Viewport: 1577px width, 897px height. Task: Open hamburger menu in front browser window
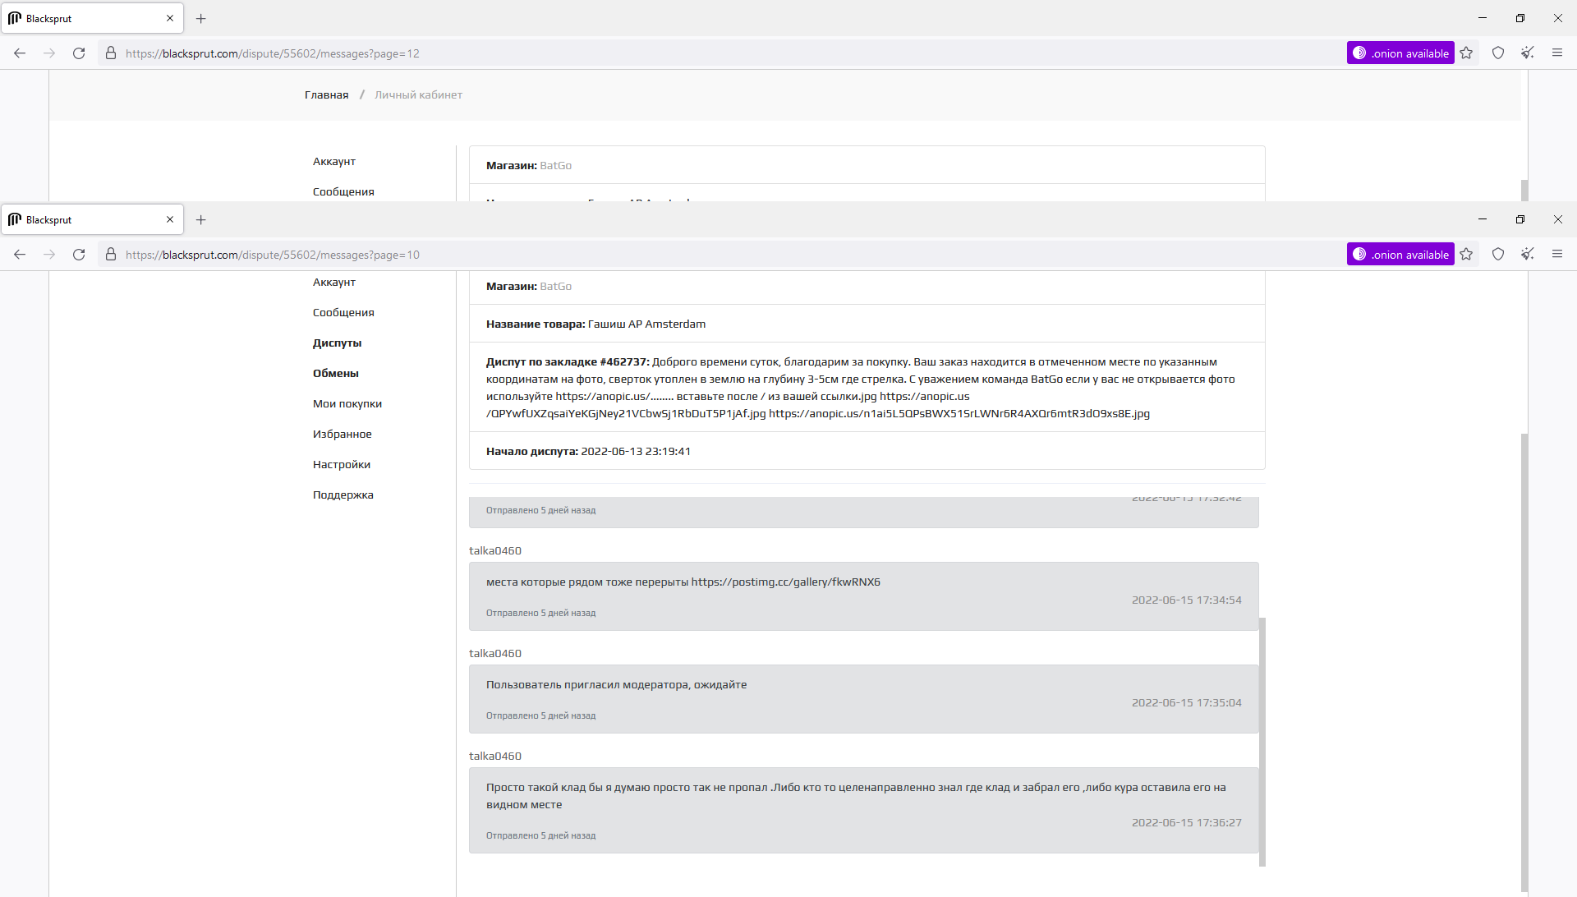[1557, 255]
